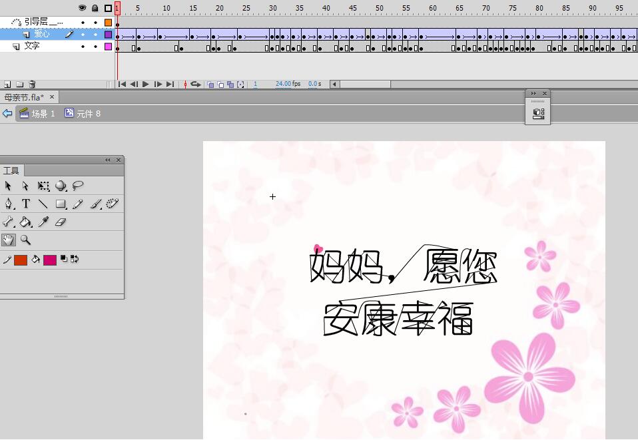Lock the 爱心 layer

pyautogui.click(x=95, y=34)
